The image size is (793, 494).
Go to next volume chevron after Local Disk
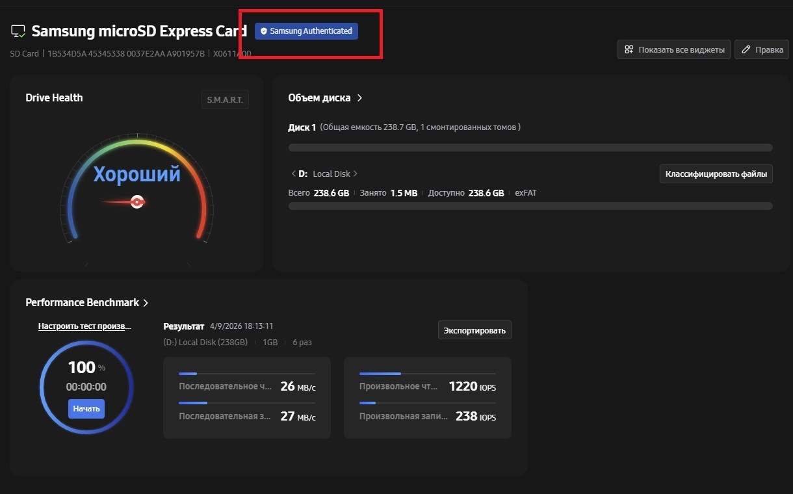[x=356, y=174]
